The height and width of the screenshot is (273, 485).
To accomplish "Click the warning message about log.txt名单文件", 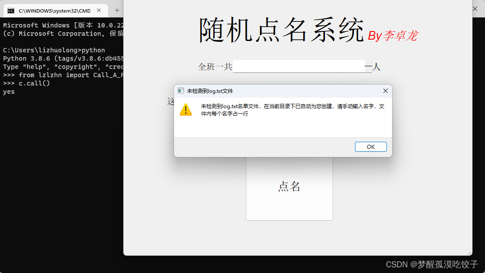I will (293, 110).
